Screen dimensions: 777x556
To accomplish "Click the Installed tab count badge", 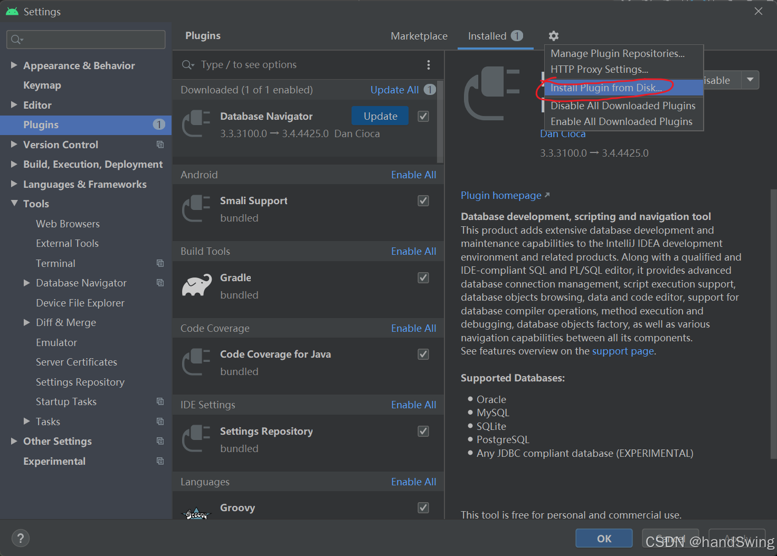I will tap(517, 36).
